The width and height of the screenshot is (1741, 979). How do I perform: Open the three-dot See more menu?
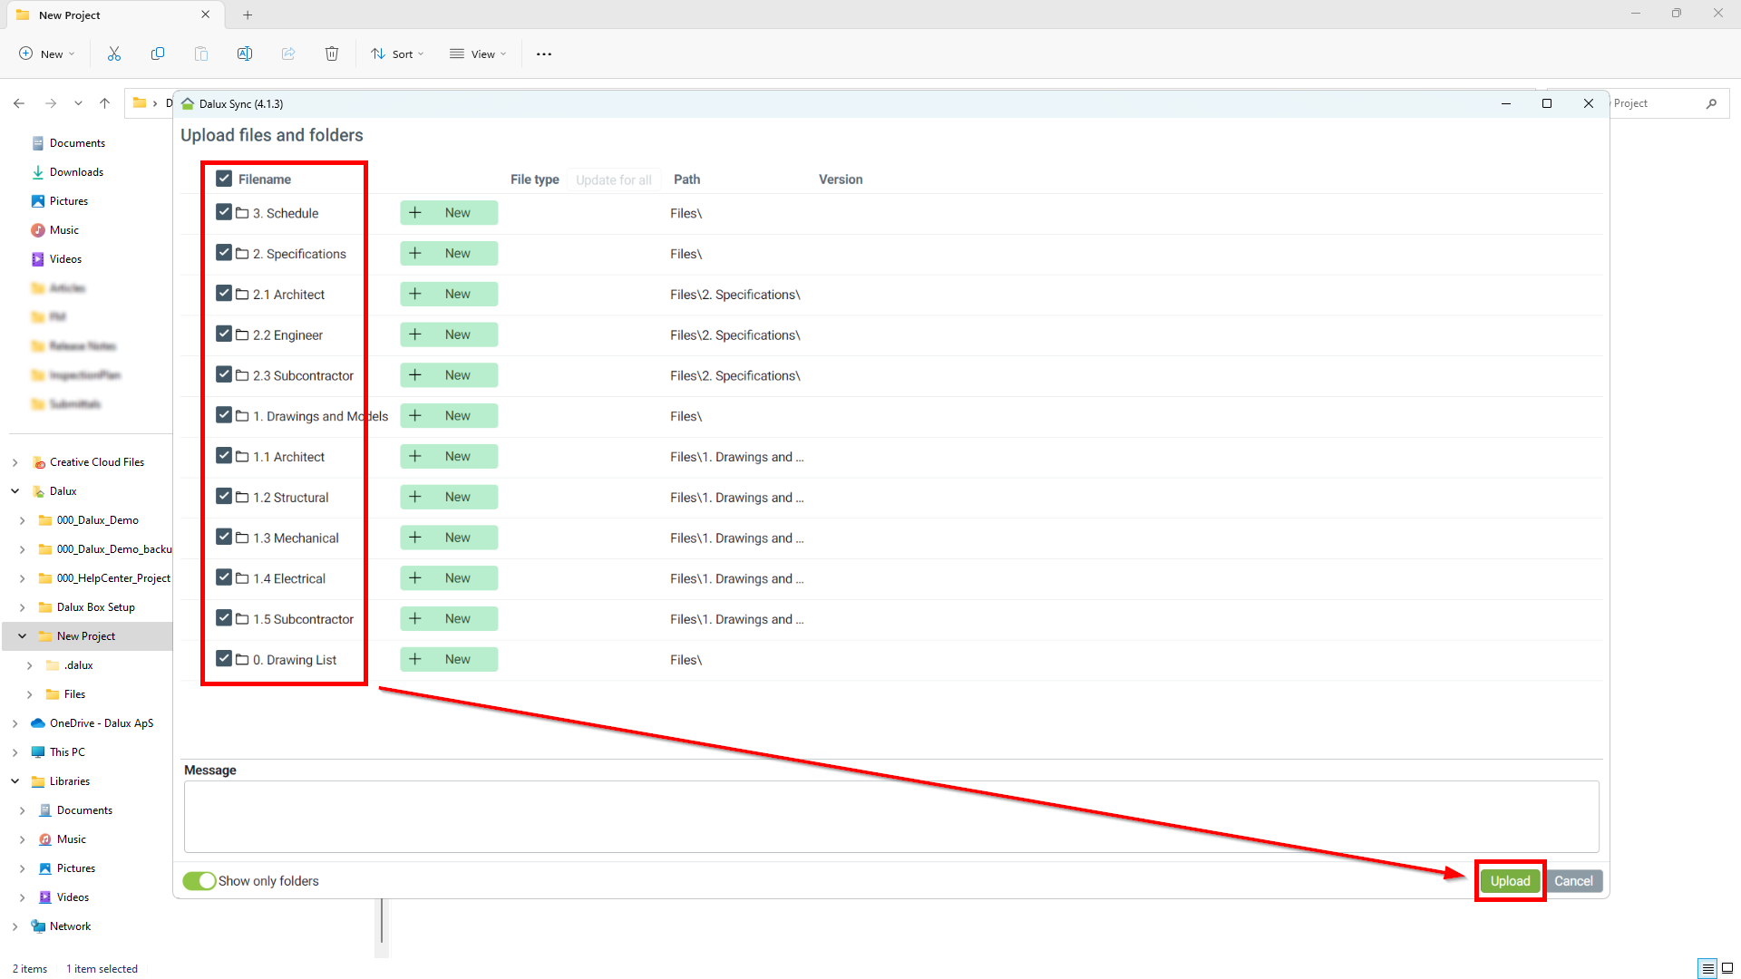(x=544, y=53)
